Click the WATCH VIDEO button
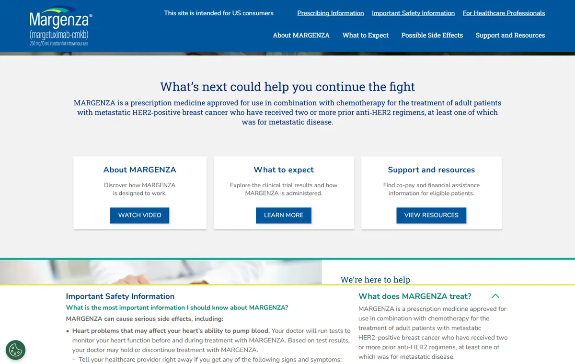Screen dimensions: 575x364 [x=140, y=215]
